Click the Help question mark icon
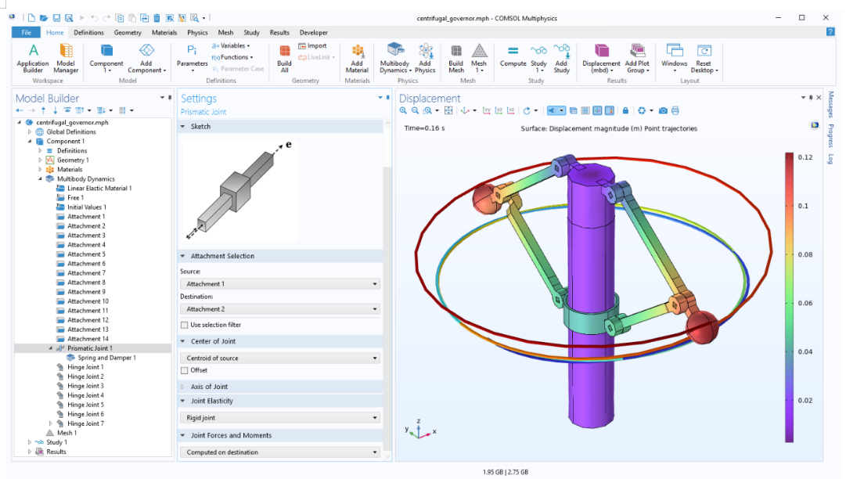 click(x=830, y=32)
